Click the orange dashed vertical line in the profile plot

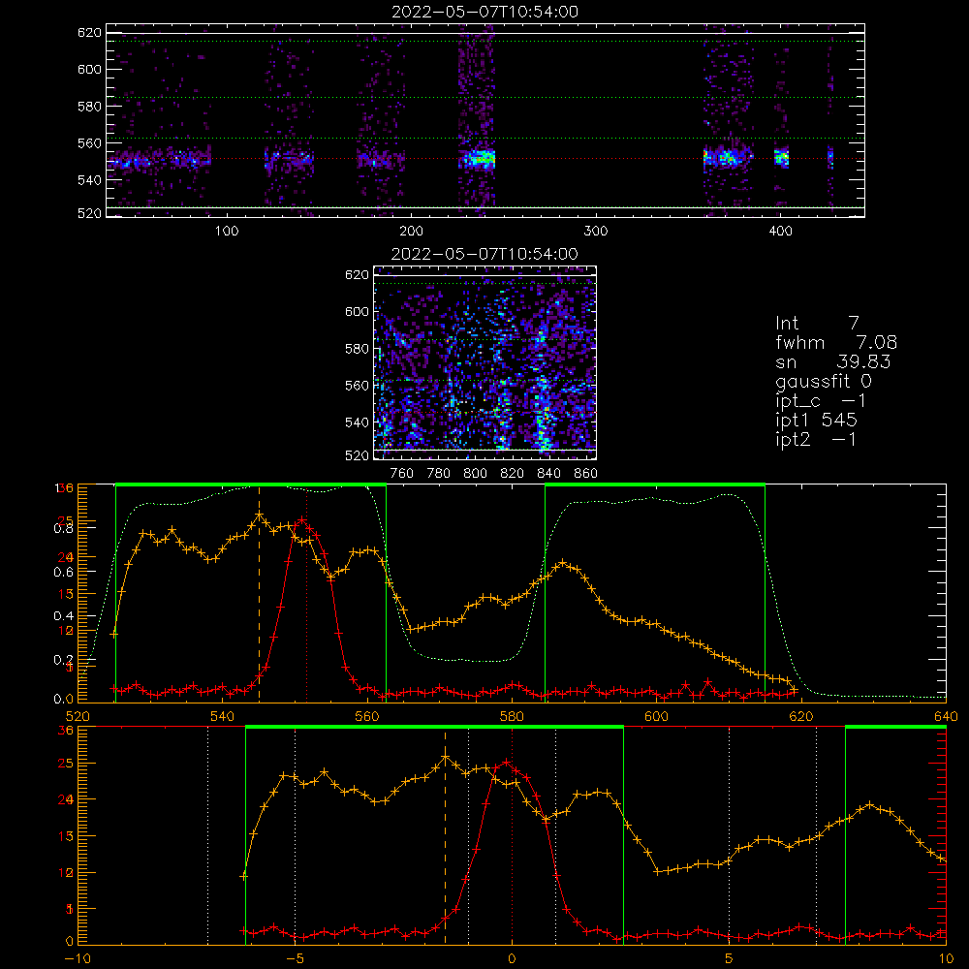[x=259, y=593]
